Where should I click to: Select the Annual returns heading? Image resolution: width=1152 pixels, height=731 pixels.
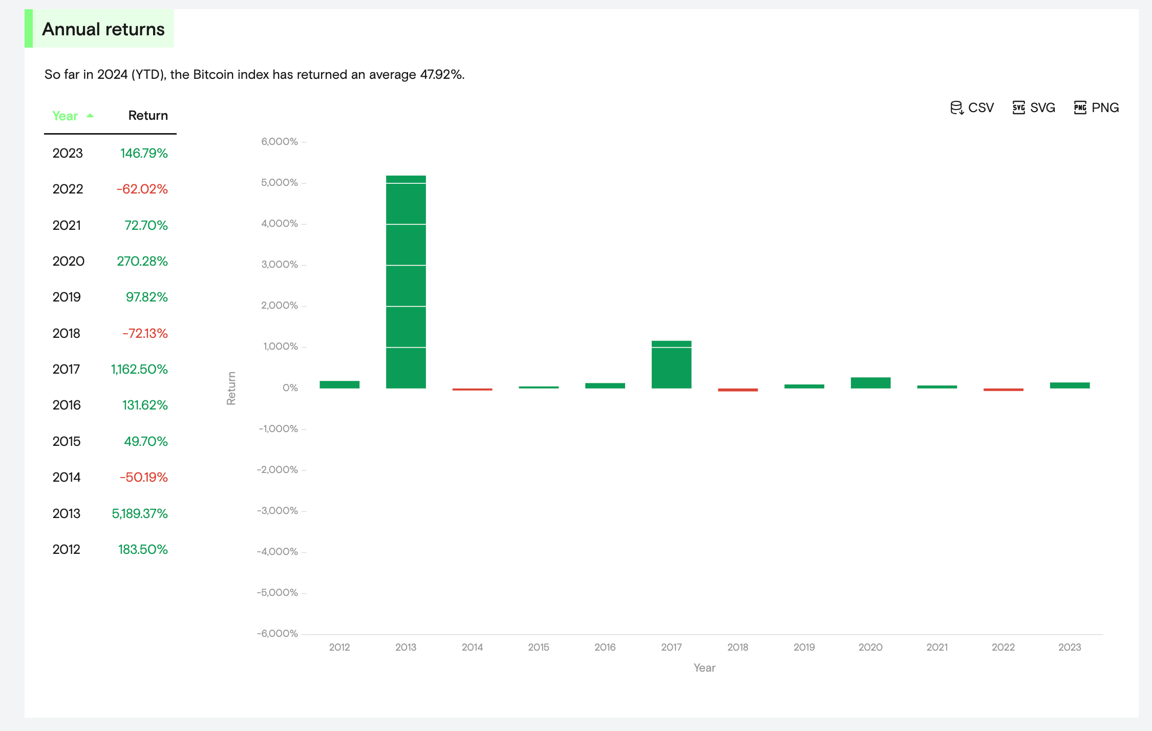(x=103, y=29)
